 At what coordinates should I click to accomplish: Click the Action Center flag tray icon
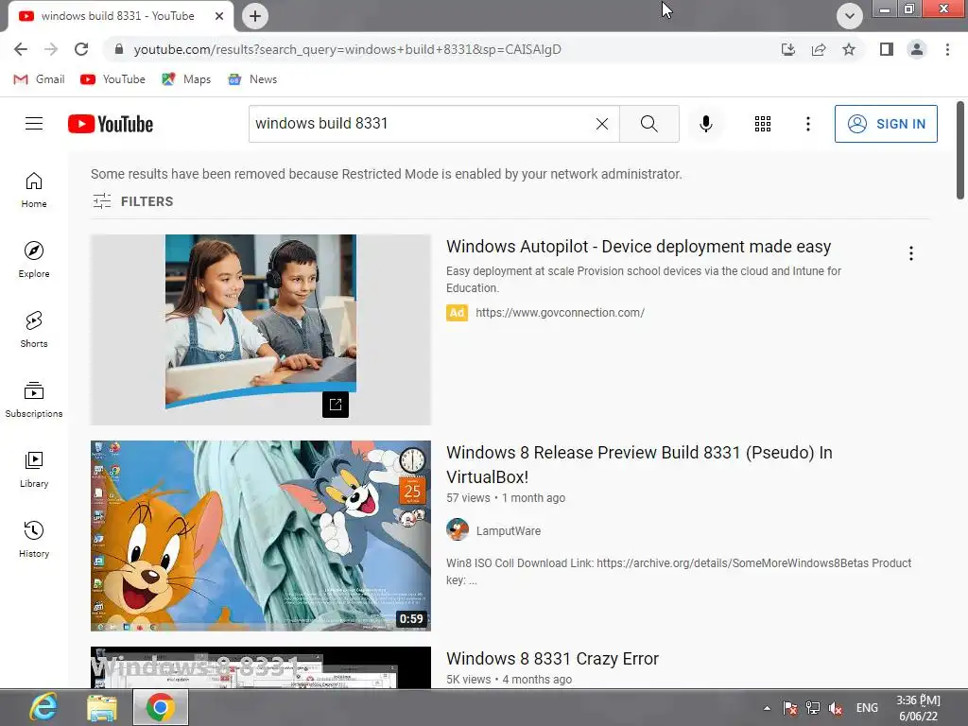(789, 708)
